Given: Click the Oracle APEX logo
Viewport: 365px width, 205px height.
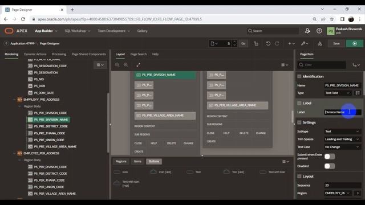Looking at the screenshot, I should (x=9, y=31).
